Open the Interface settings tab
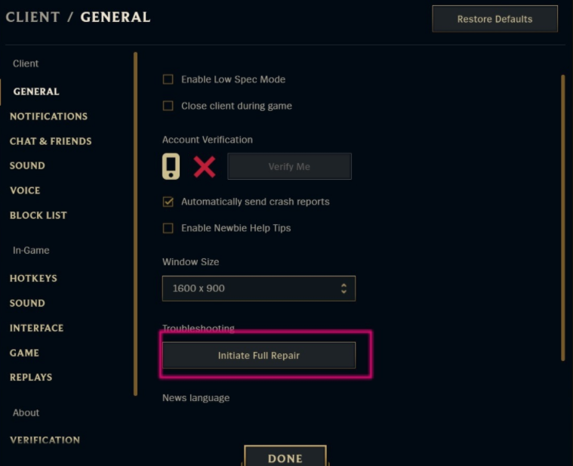Screen dimensions: 573x466 [36, 328]
